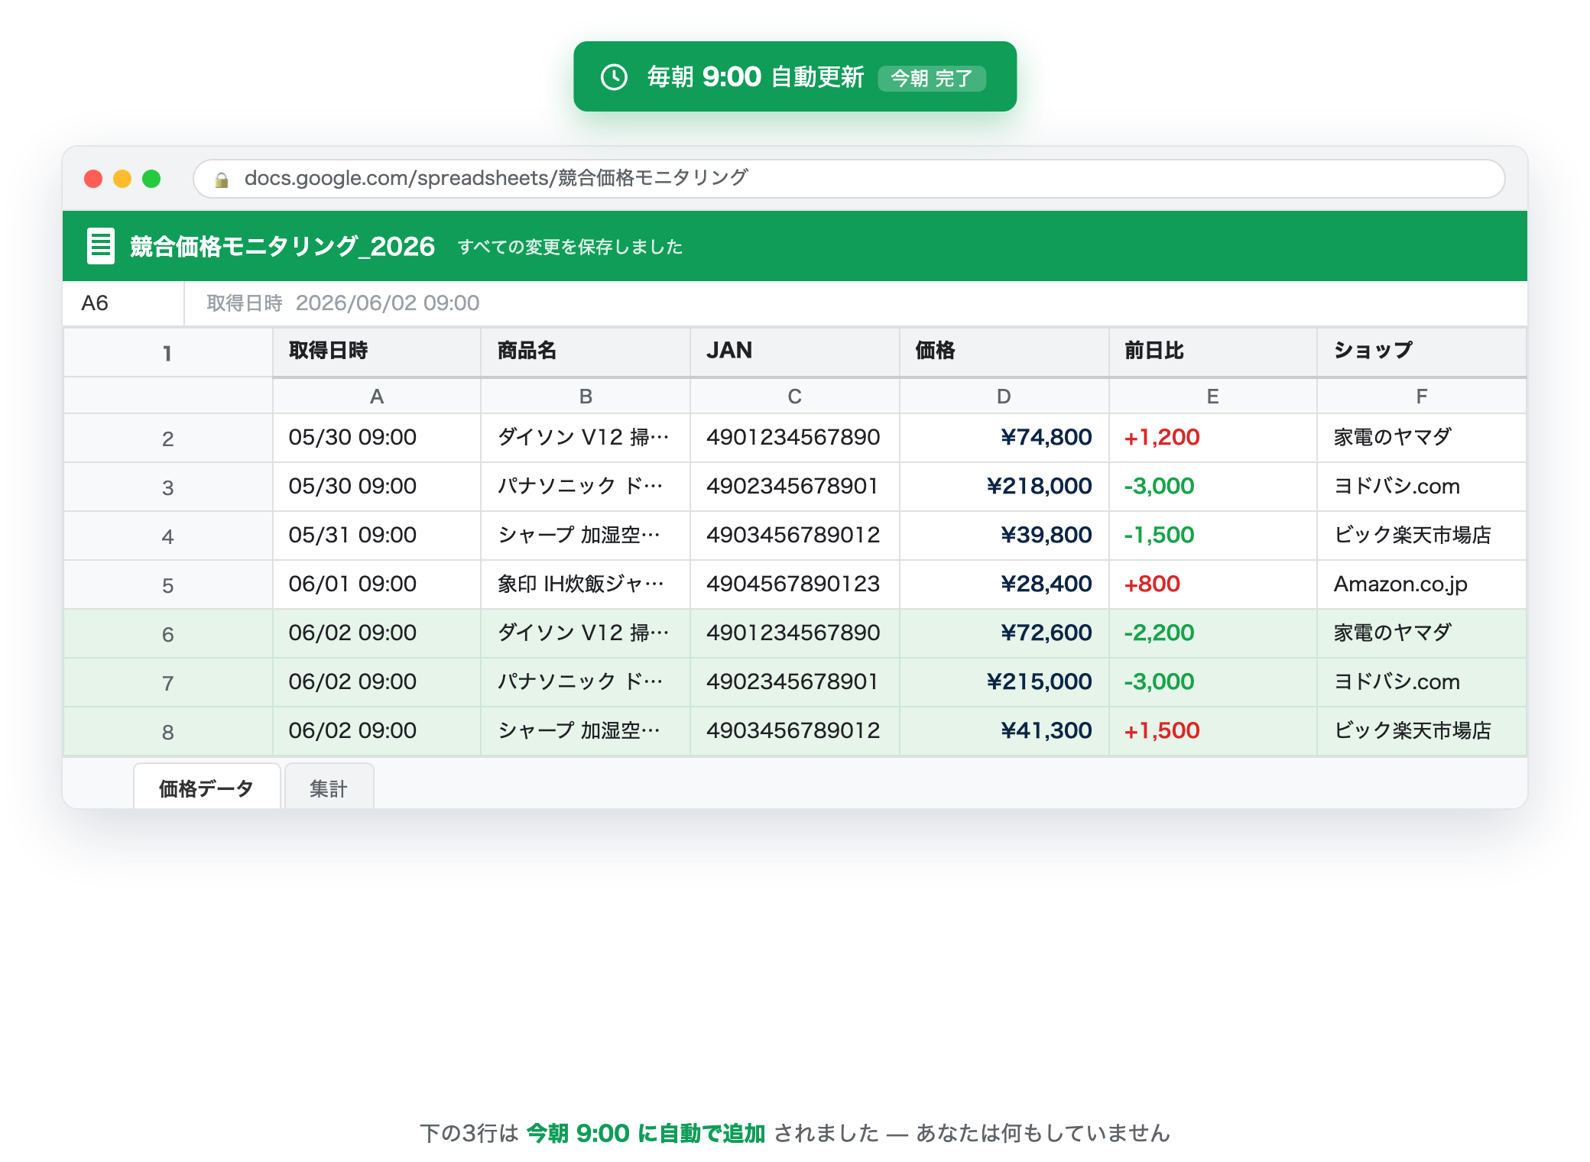Click the price cell ¥28,400
The width and height of the screenshot is (1590, 1162).
click(1004, 584)
